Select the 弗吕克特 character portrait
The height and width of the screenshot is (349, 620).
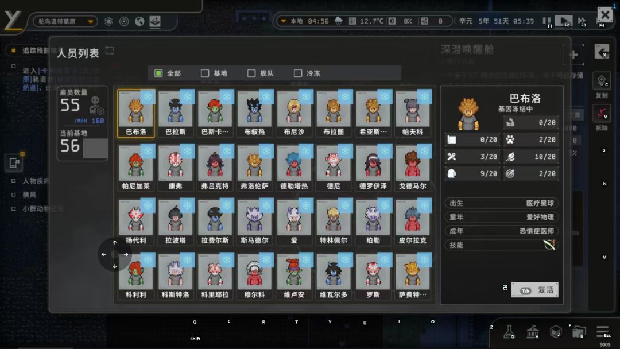pyautogui.click(x=215, y=168)
